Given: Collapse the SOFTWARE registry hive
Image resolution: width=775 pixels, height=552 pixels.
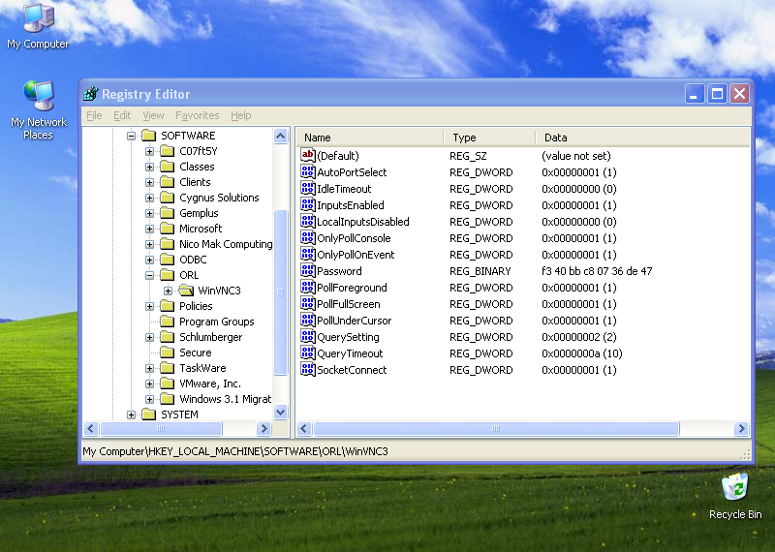Looking at the screenshot, I should 132,136.
